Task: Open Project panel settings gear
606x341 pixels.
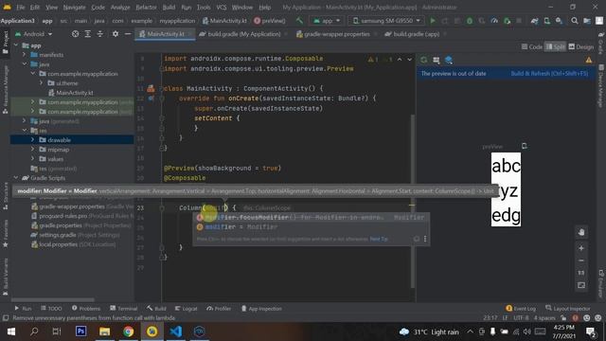Action: (x=116, y=34)
